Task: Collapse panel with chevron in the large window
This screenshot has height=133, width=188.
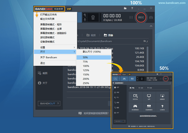Action: (151, 26)
